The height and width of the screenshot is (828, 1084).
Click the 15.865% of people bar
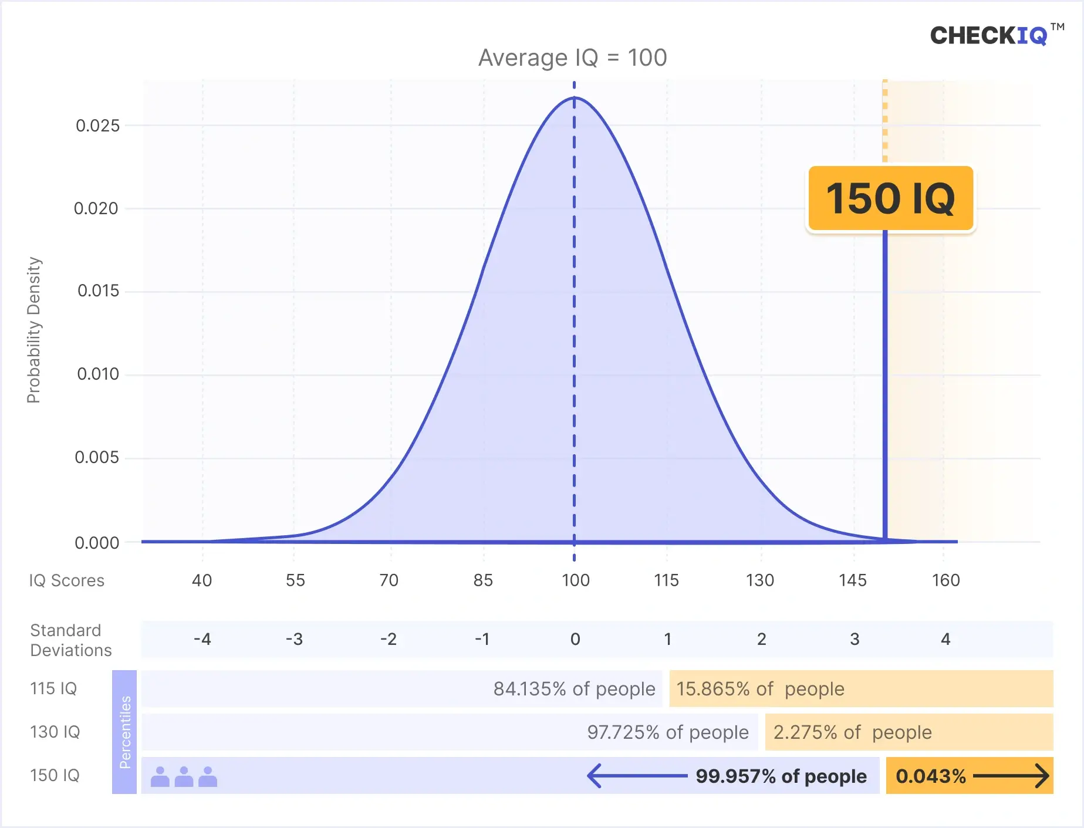point(861,688)
